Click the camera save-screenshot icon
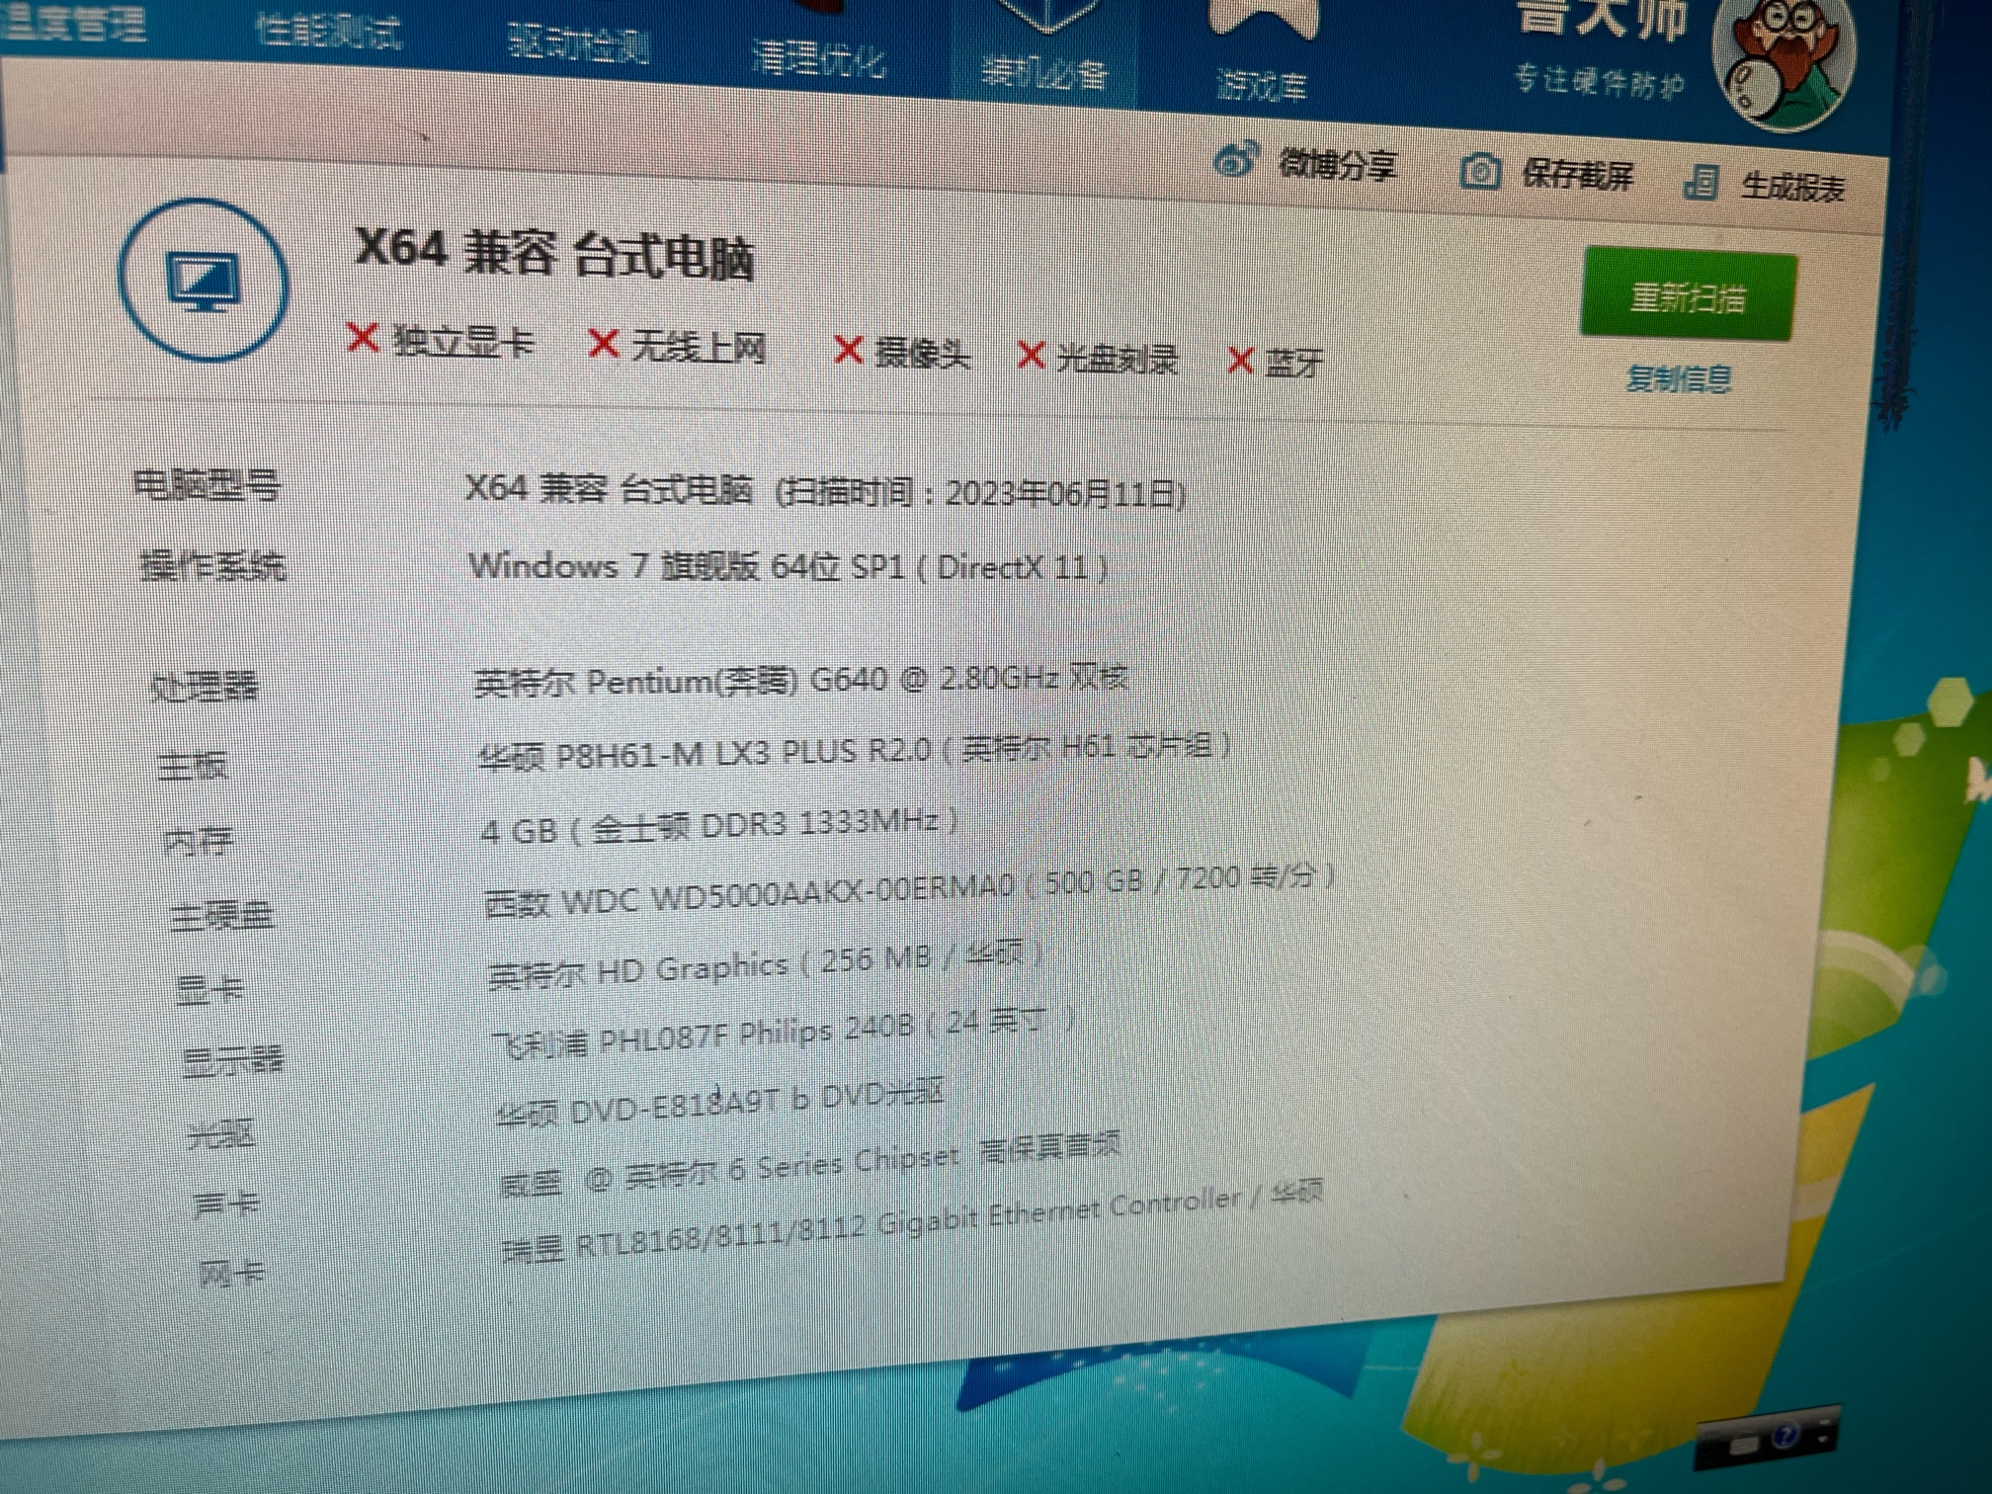Image resolution: width=1992 pixels, height=1494 pixels. [1479, 172]
